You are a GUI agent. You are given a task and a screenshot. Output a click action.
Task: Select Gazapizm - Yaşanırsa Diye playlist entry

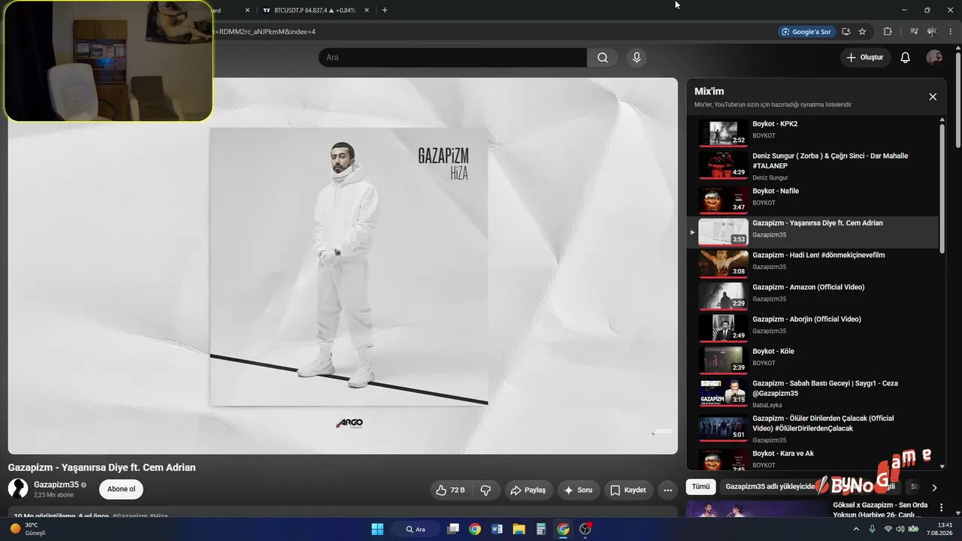tap(814, 233)
